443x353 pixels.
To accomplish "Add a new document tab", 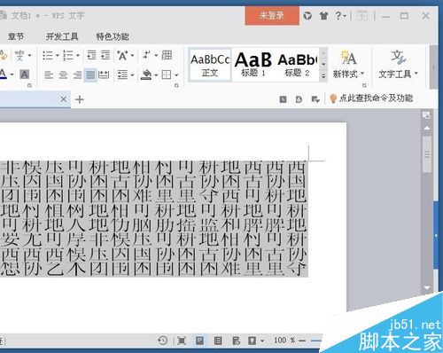I will [x=80, y=99].
